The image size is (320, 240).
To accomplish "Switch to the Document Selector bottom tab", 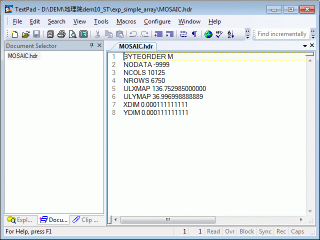I will 53,220.
